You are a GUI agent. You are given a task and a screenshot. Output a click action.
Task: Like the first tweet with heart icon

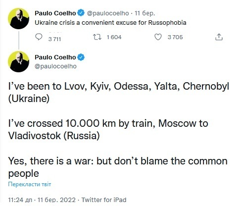coord(158,37)
